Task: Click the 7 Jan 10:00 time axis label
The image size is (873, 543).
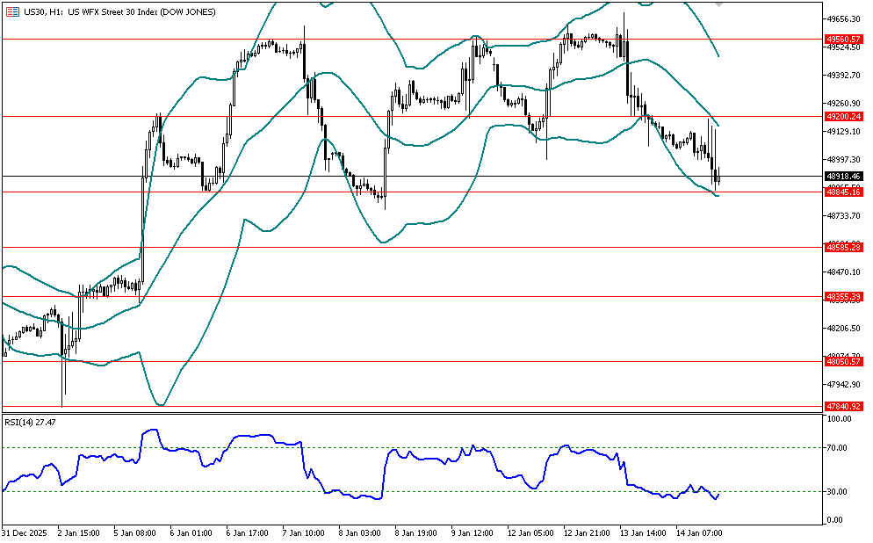Action: (303, 533)
